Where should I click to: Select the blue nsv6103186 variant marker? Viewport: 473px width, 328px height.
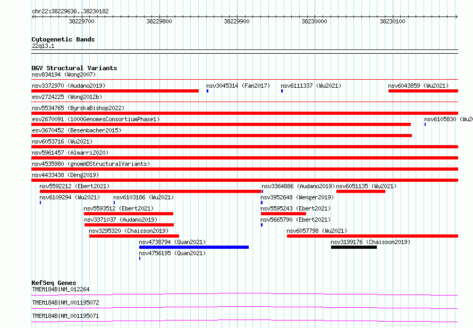[114, 203]
